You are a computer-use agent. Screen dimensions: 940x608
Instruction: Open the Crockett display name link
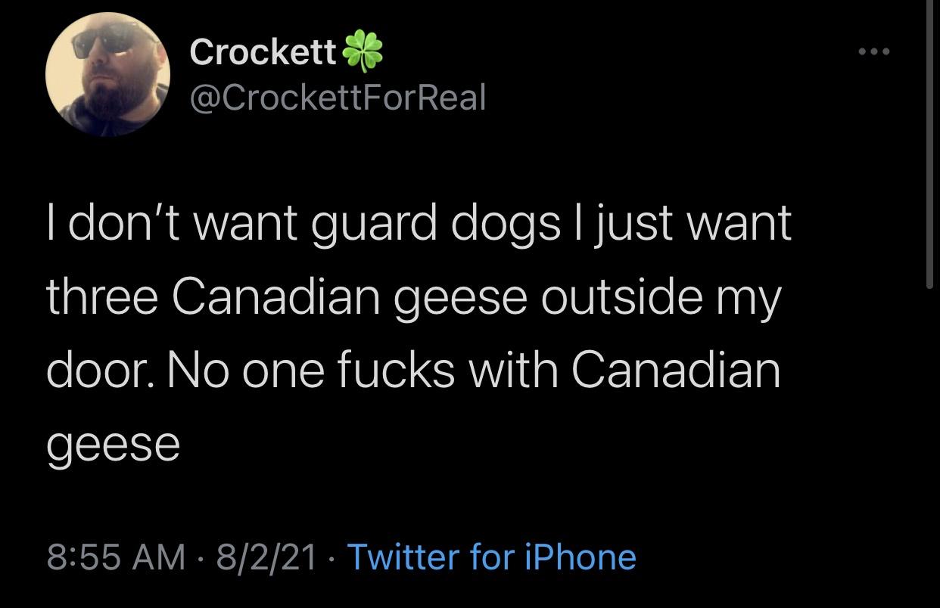tap(263, 51)
